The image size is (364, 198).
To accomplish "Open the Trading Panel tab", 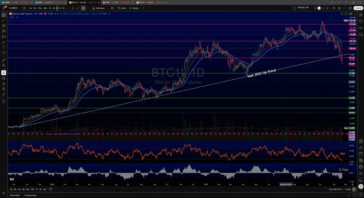I will point(31,195).
